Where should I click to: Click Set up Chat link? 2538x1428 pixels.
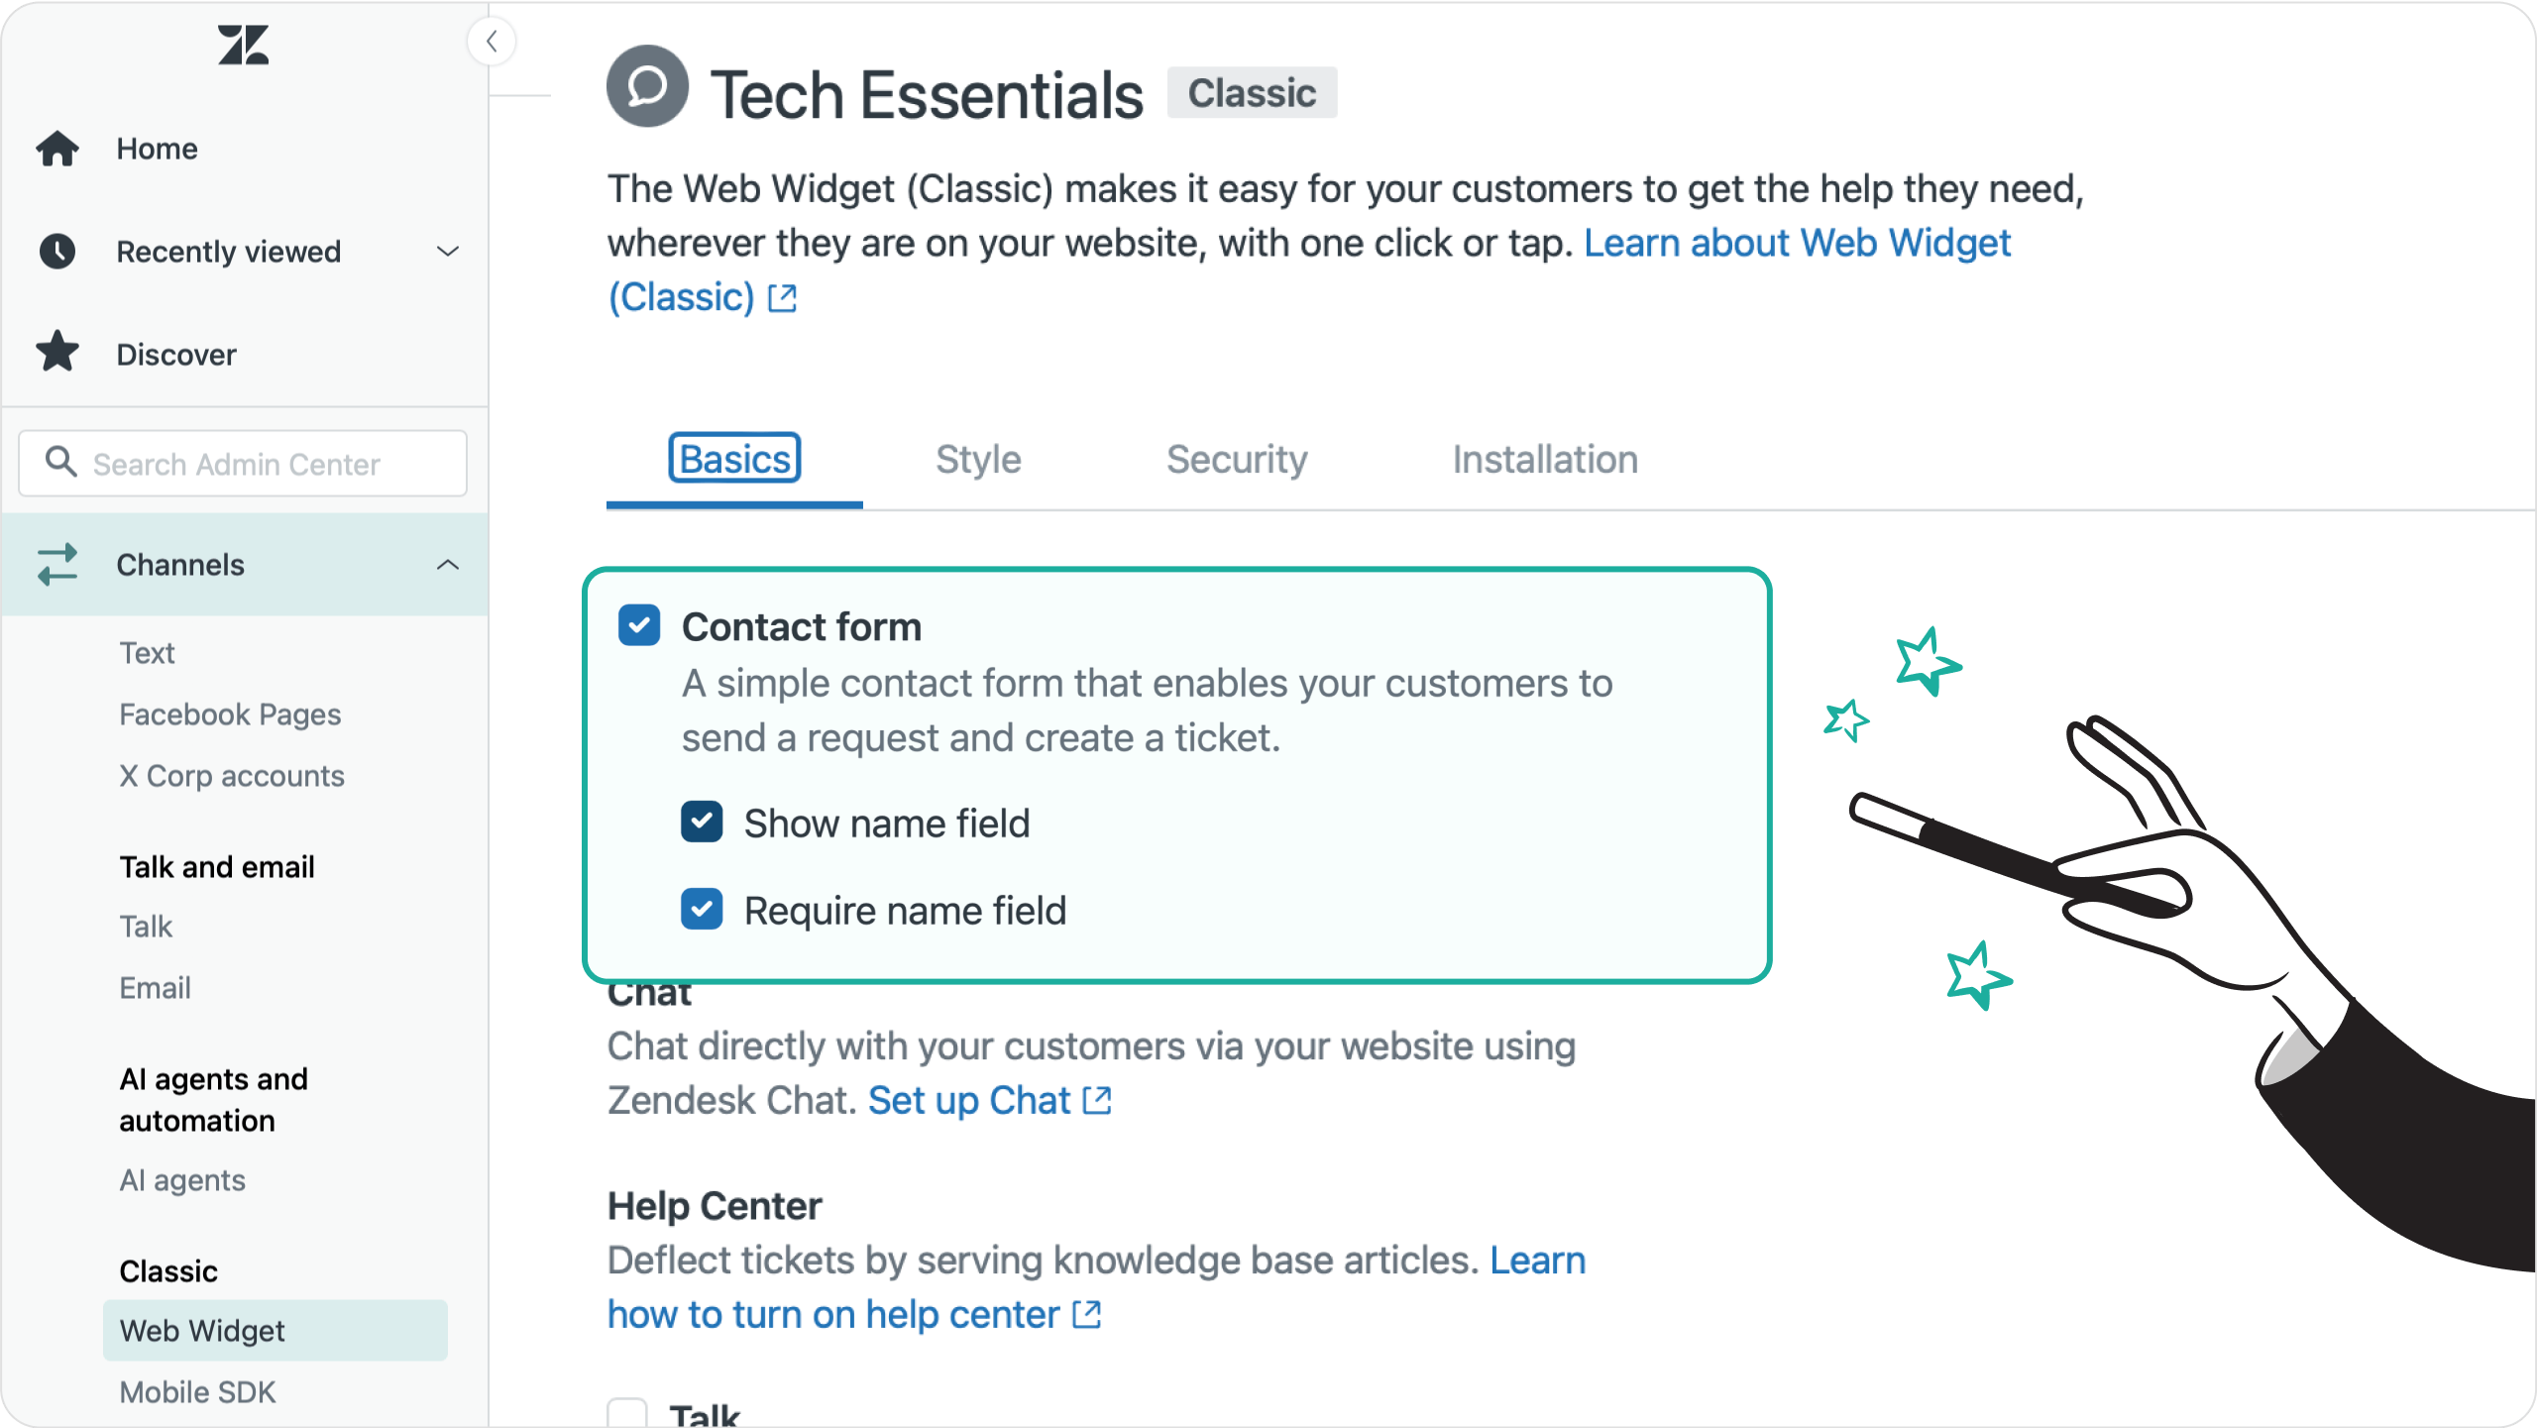(x=967, y=1100)
